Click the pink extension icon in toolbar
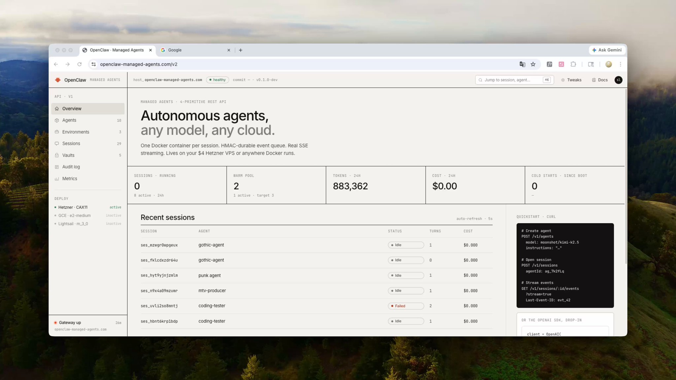676x380 pixels. pos(561,64)
